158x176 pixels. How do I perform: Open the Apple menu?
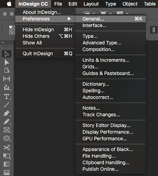[9, 4]
